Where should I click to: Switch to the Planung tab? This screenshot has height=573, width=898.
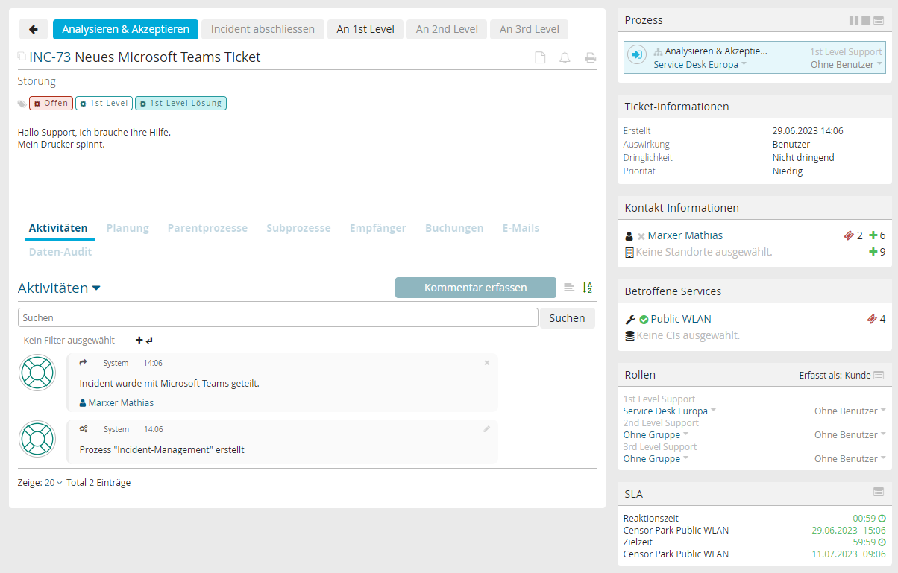pos(128,228)
